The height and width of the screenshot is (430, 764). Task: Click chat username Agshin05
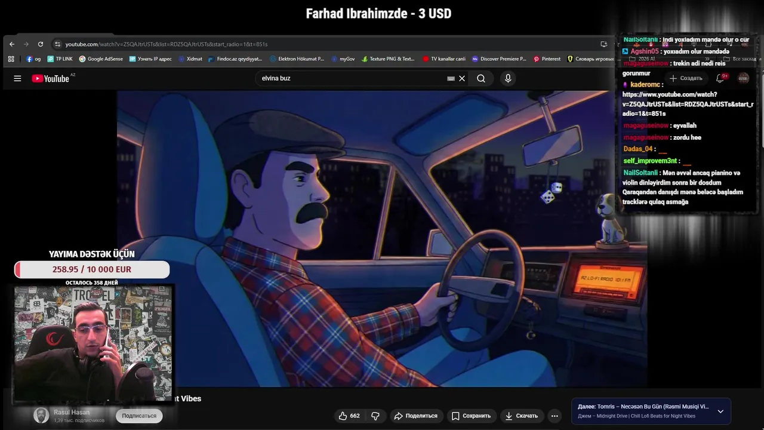coord(645,51)
